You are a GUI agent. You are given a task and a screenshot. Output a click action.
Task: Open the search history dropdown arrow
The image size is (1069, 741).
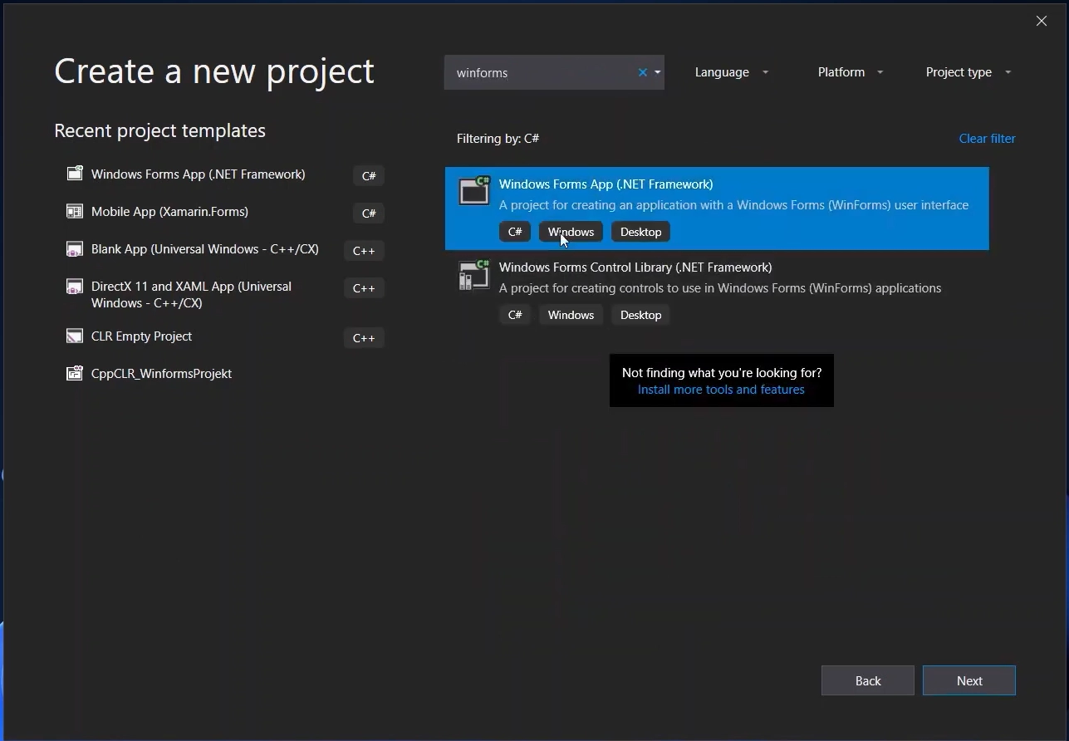click(657, 72)
